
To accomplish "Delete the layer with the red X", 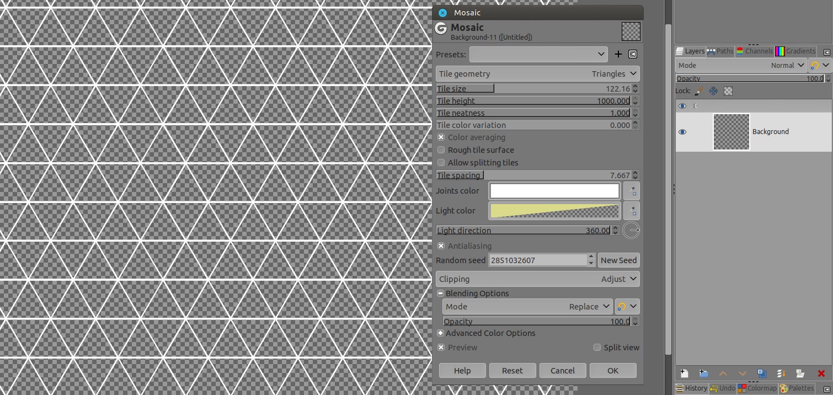I will point(821,373).
